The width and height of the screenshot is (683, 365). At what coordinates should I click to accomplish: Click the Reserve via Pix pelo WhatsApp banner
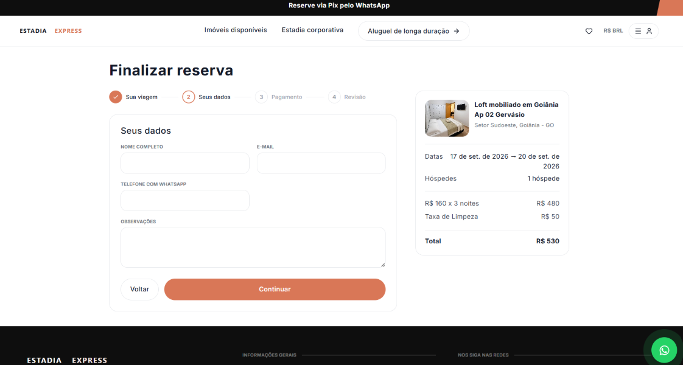pos(339,5)
